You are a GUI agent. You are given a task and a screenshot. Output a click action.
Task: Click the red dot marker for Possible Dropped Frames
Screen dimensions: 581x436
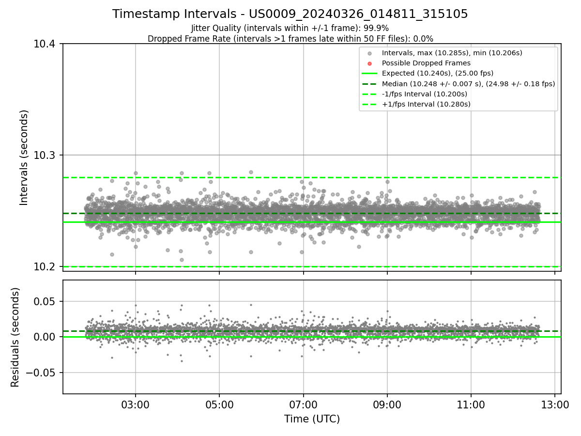tap(369, 63)
